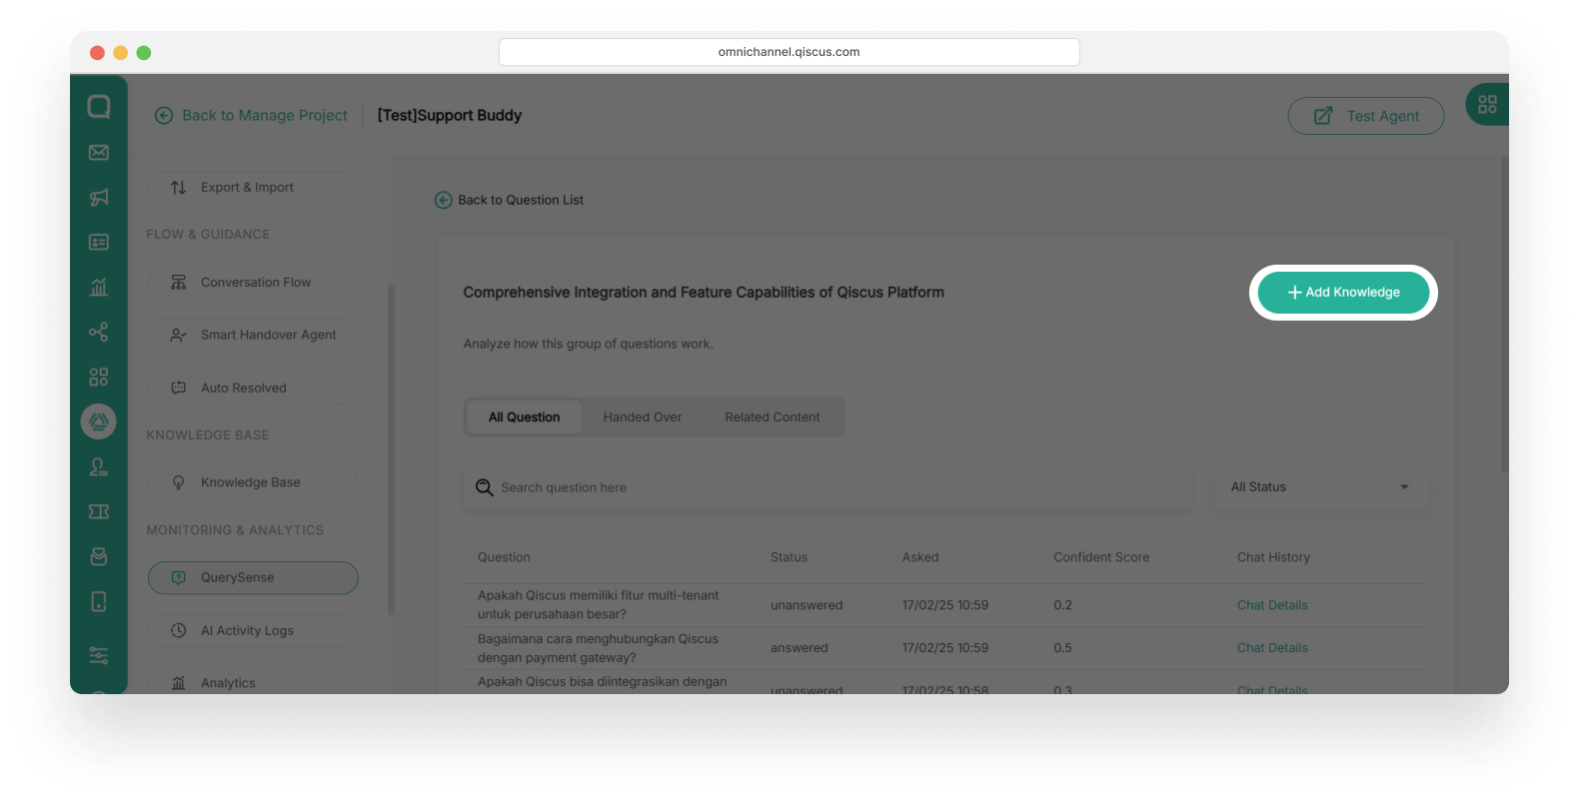Click the database icon in left sidebar
The image size is (1579, 803).
tap(98, 557)
